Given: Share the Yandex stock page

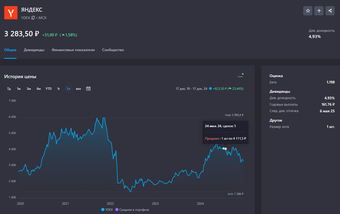Looking at the screenshot, I should pyautogui.click(x=330, y=10).
